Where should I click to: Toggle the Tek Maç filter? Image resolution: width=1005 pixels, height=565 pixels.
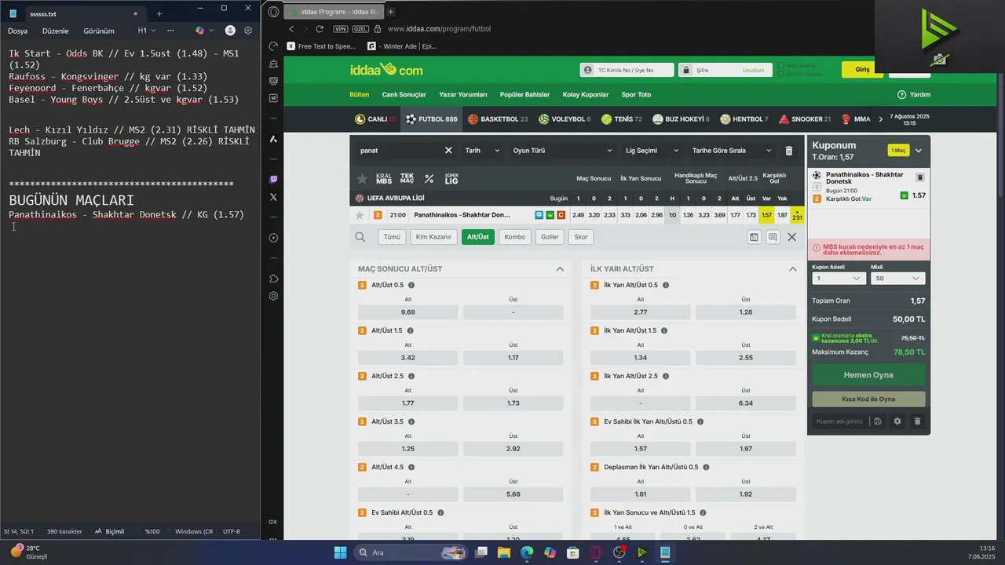[x=407, y=179]
